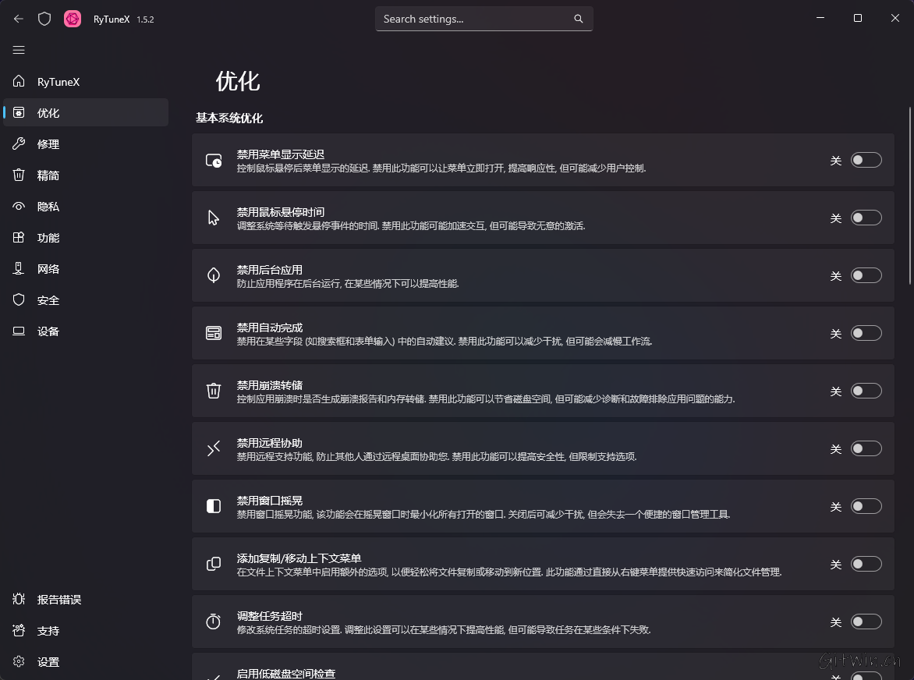Toggle 禁用菜单显示延迟 switch on
This screenshot has height=680, width=914.
click(866, 160)
